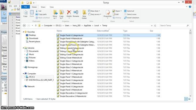The image size is (196, 110).
Task: Expand the Documents library node
Action: 25,51
